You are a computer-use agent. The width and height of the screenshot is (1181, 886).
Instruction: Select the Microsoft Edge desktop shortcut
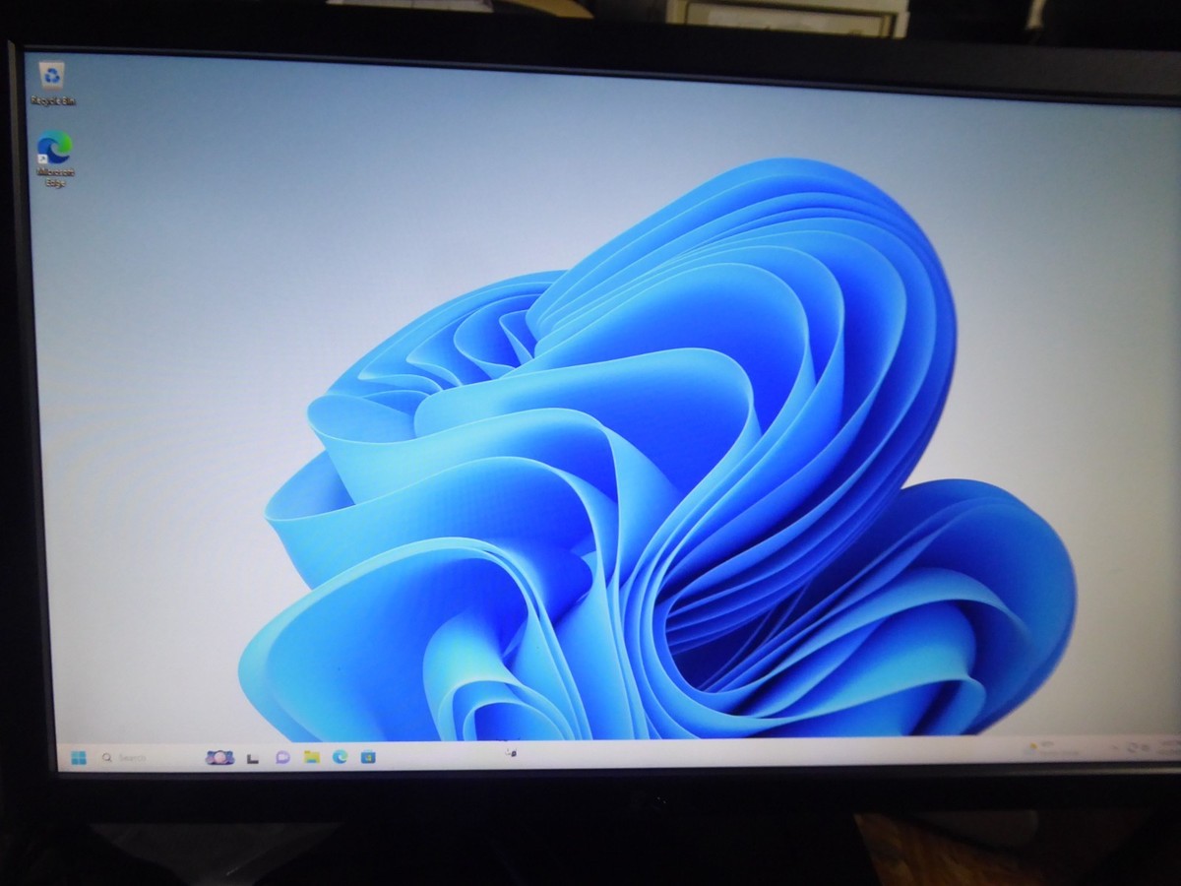coord(55,158)
